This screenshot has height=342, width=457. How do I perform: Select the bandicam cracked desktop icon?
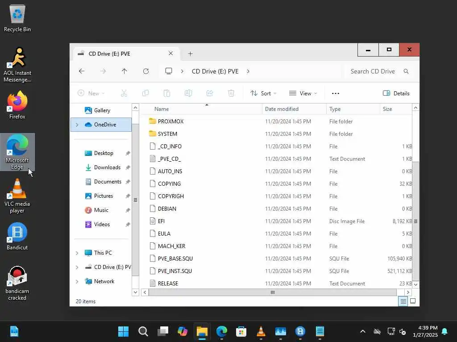[17, 283]
